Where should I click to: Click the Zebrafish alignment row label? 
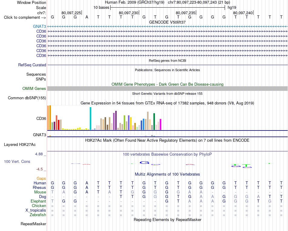tap(38, 215)
